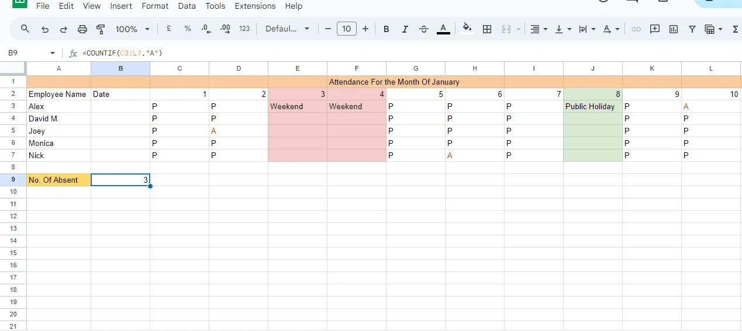
Task: Select the "Public Holiday" cell
Action: (593, 106)
